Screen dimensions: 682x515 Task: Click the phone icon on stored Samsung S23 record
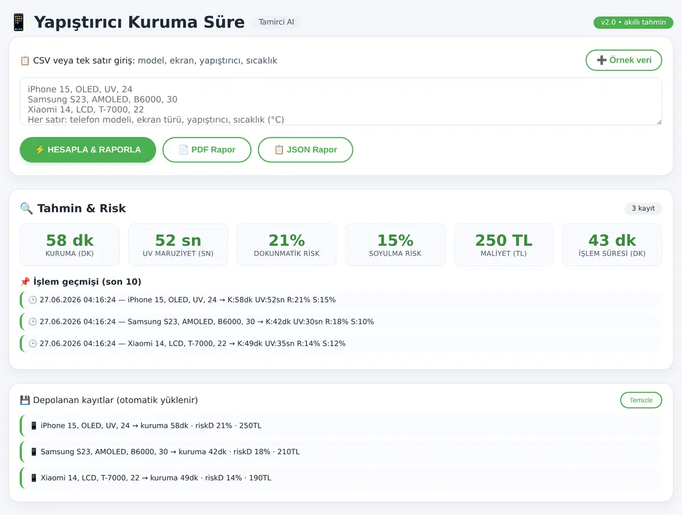[x=34, y=452]
